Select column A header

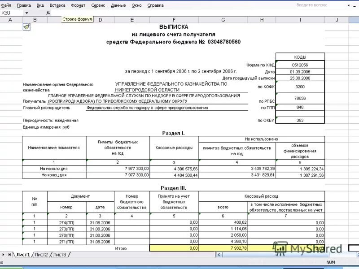(x=10, y=20)
